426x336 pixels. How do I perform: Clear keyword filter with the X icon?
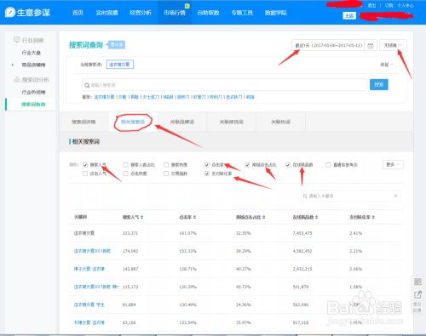pos(395,196)
